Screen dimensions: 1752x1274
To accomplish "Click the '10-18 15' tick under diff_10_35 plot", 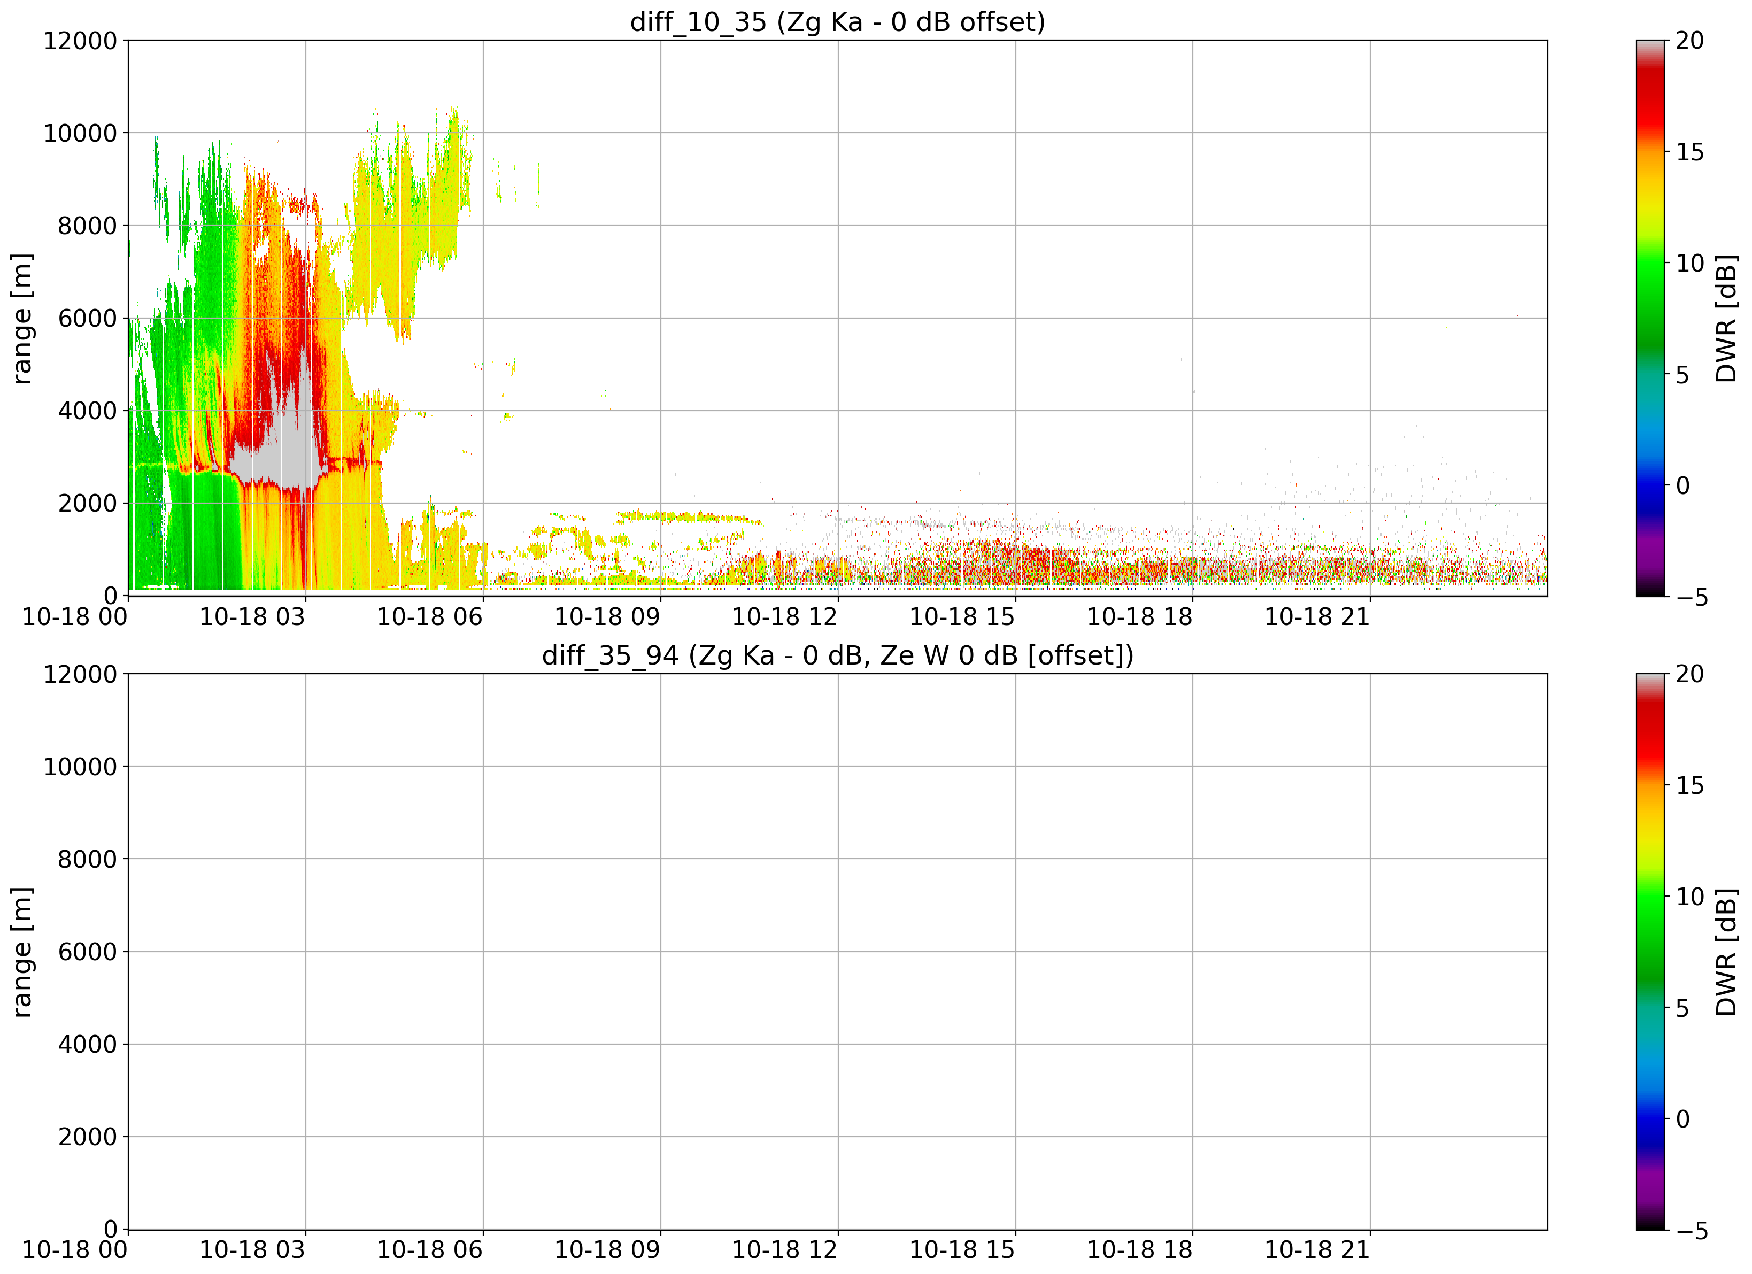I will (962, 616).
